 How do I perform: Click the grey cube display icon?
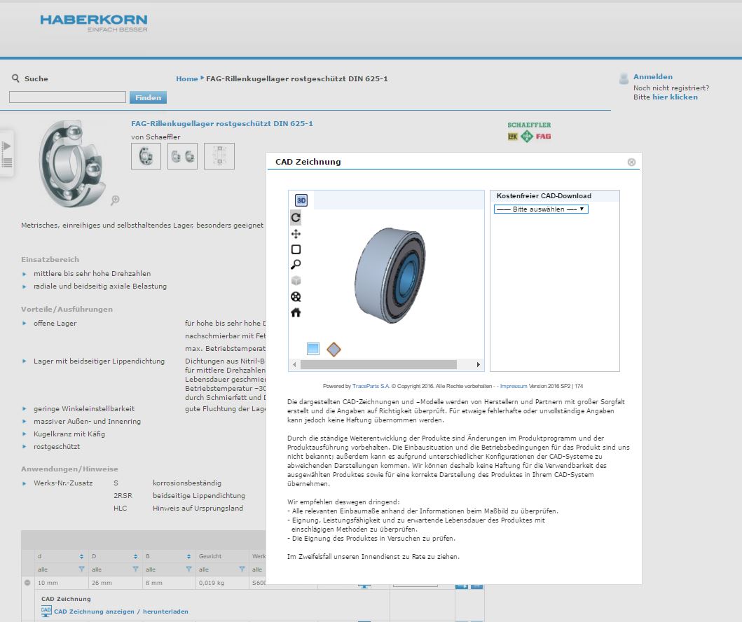click(x=296, y=281)
